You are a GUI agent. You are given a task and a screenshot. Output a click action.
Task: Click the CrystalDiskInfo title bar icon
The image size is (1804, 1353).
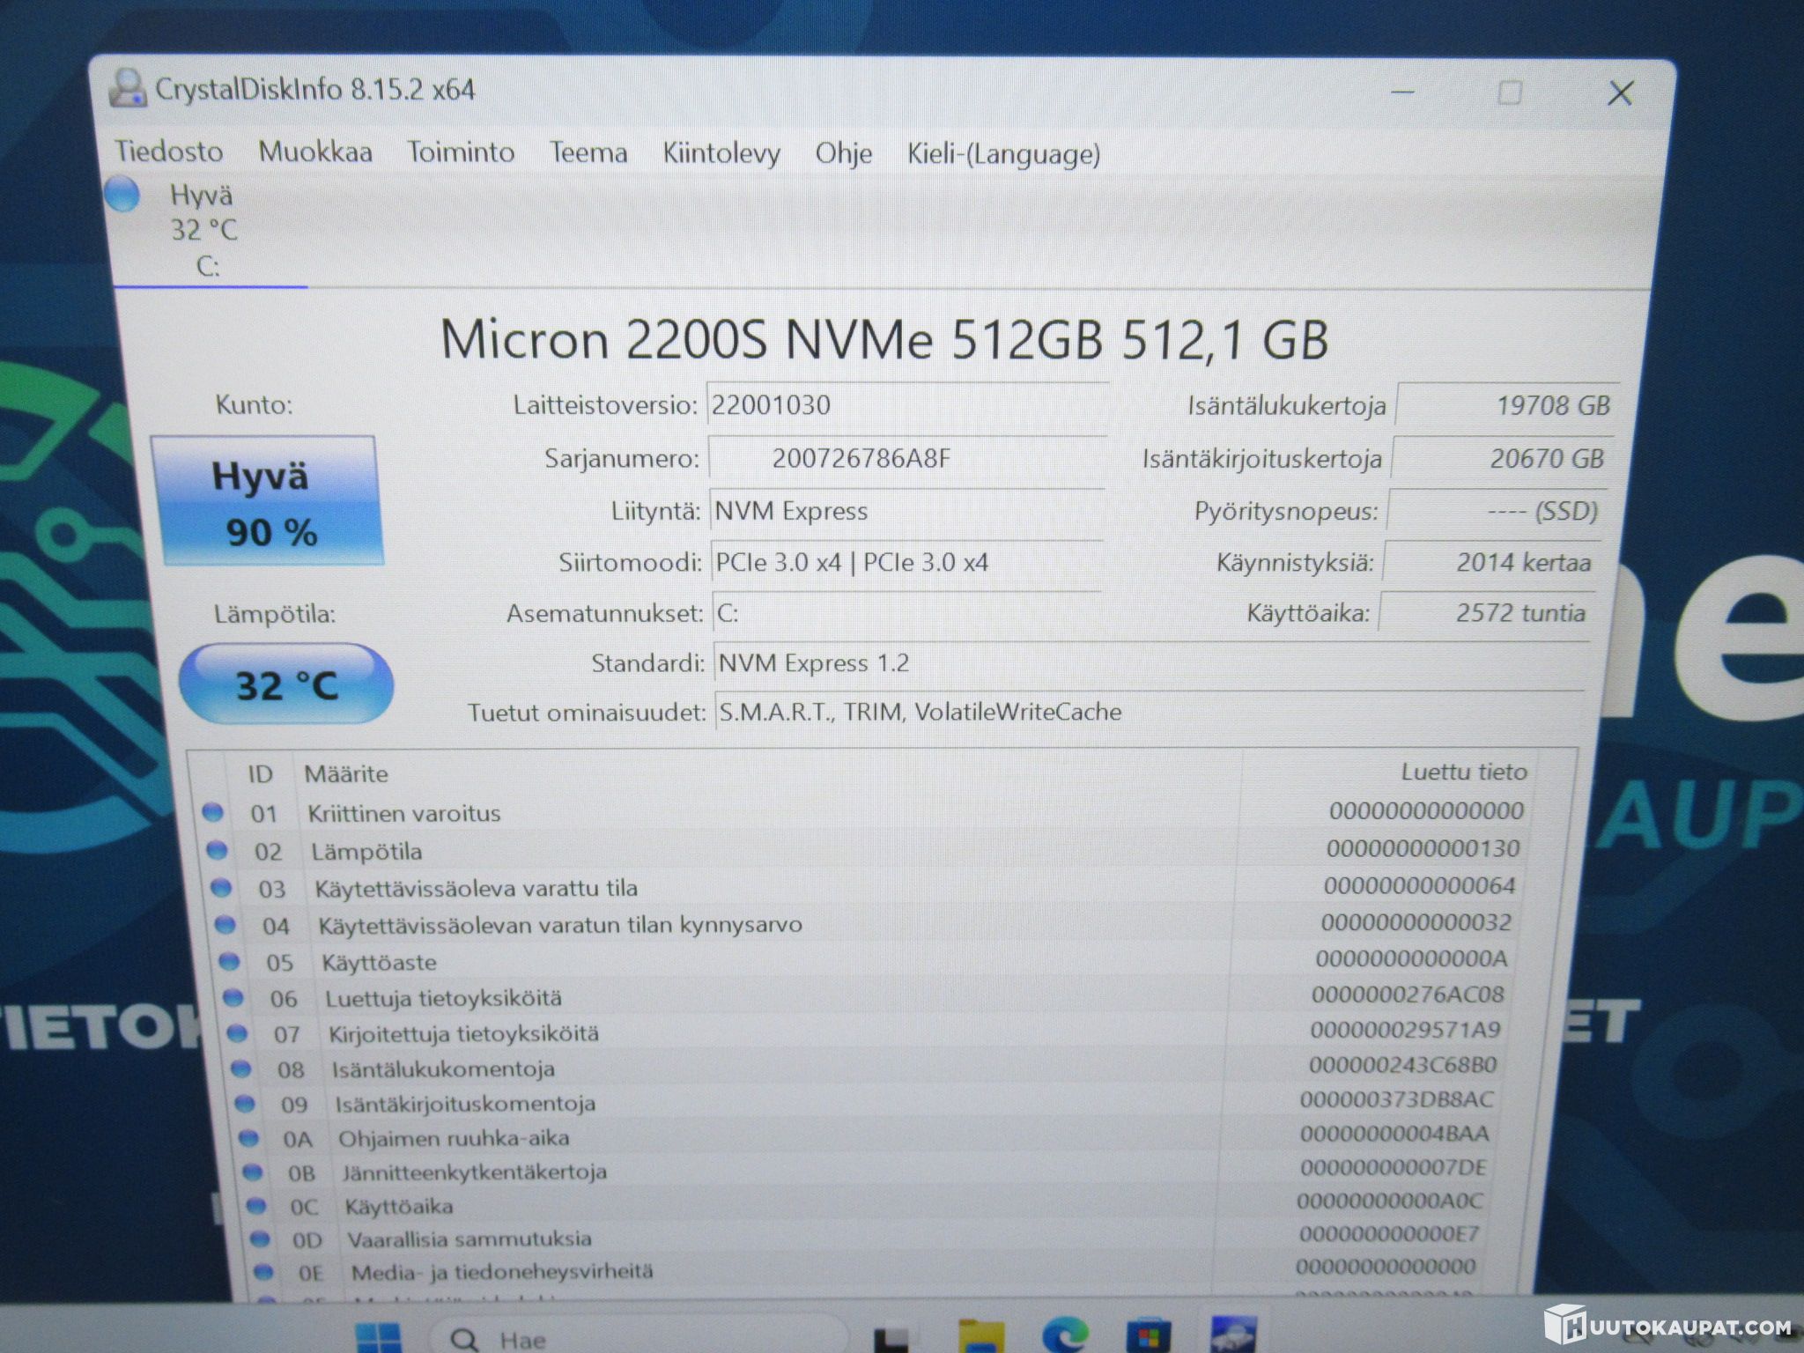pos(128,88)
